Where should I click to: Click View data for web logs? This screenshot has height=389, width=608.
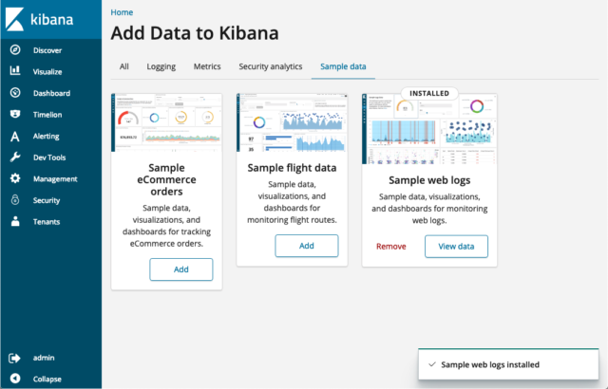point(456,247)
